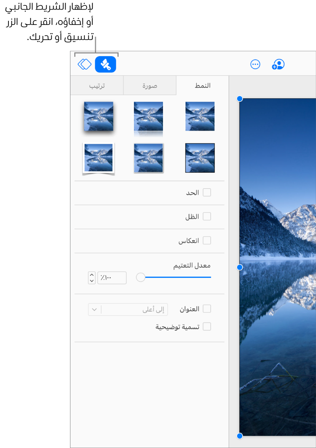Select the Format paintbrush icon in toolbar
The height and width of the screenshot is (448, 316).
click(106, 64)
